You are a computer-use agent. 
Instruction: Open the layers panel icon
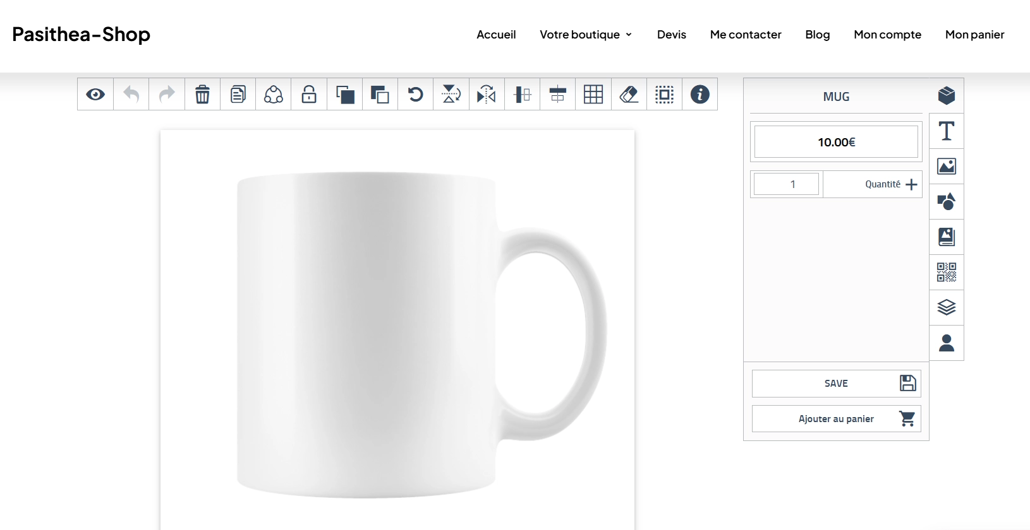click(x=946, y=308)
